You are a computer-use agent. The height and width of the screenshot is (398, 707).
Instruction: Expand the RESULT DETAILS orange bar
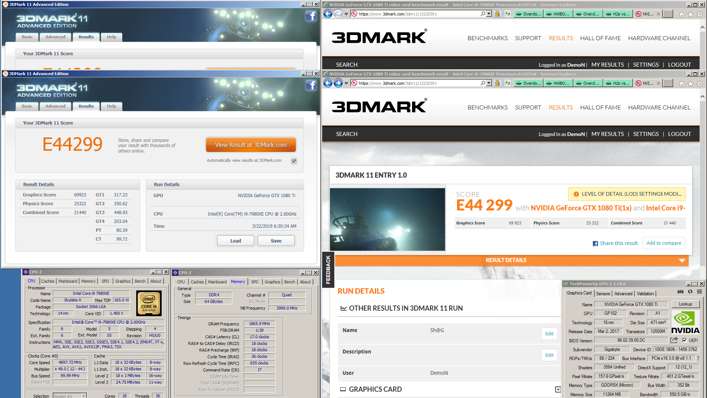point(511,260)
